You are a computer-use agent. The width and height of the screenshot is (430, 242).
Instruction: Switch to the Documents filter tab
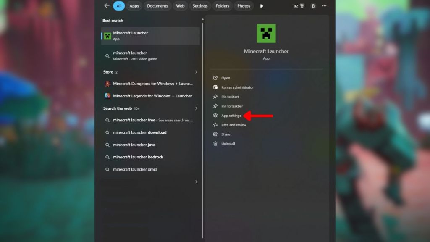pyautogui.click(x=157, y=6)
